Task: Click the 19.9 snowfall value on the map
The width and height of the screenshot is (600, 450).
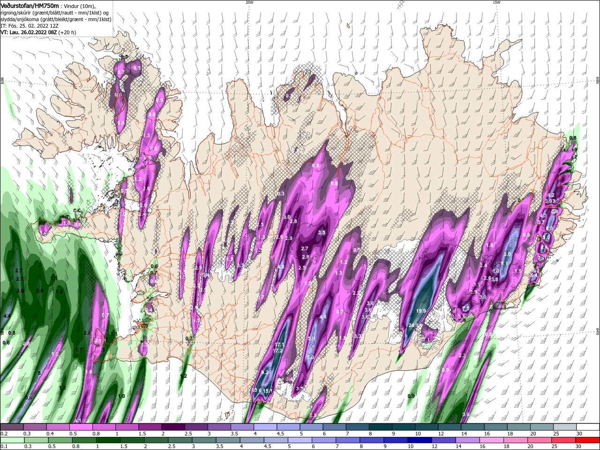Action: (421, 311)
